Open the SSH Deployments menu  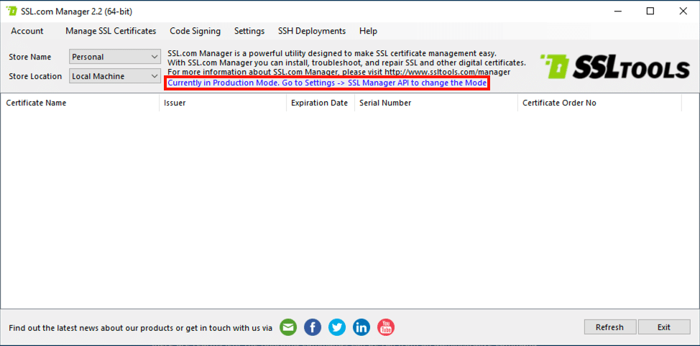(312, 31)
